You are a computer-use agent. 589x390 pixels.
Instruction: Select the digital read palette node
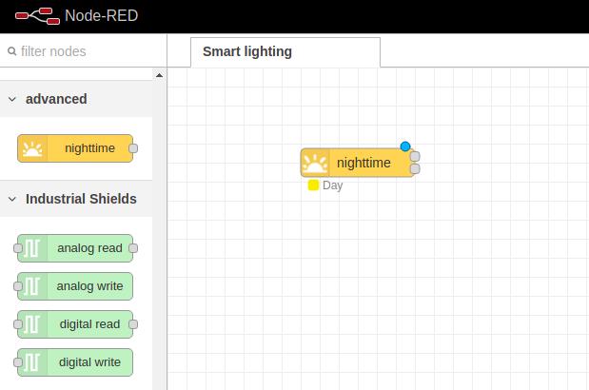coord(75,324)
